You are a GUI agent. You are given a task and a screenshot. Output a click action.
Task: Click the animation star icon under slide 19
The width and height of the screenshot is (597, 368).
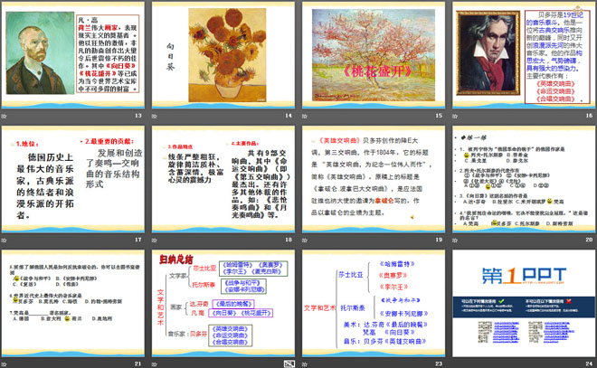tap(305, 241)
